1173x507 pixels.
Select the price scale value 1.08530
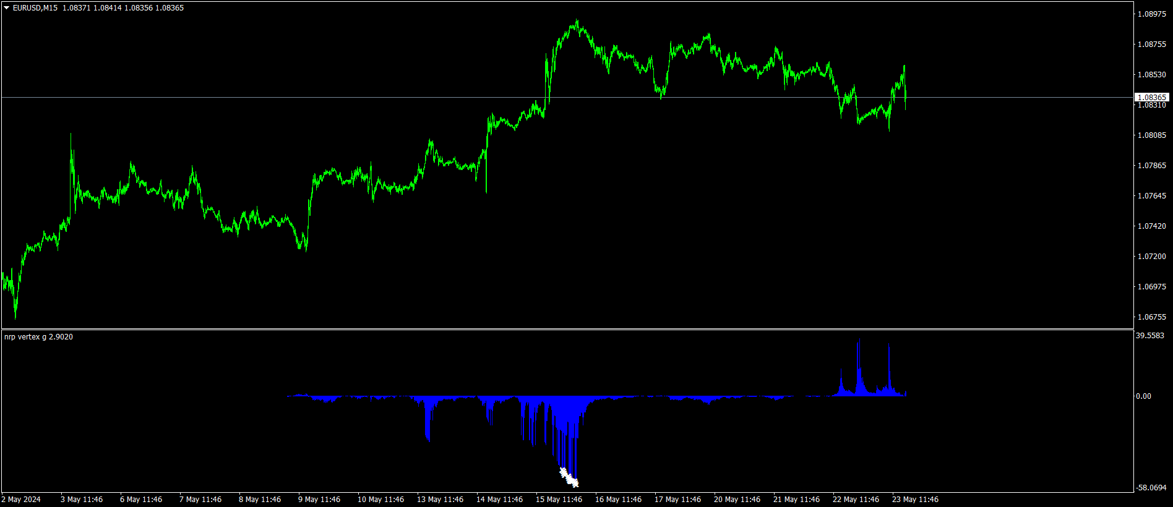click(1152, 75)
